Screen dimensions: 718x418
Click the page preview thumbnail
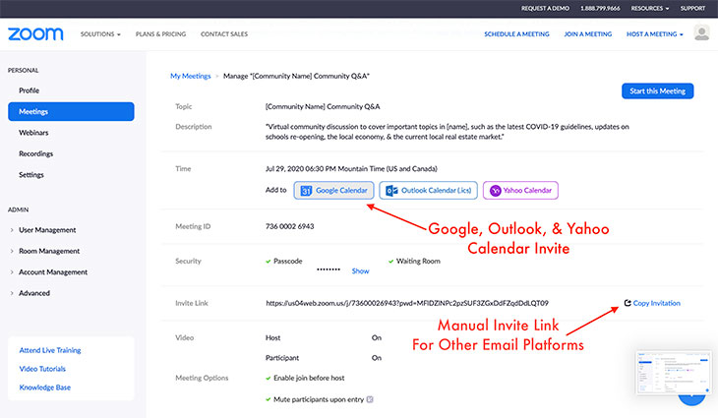click(674, 372)
